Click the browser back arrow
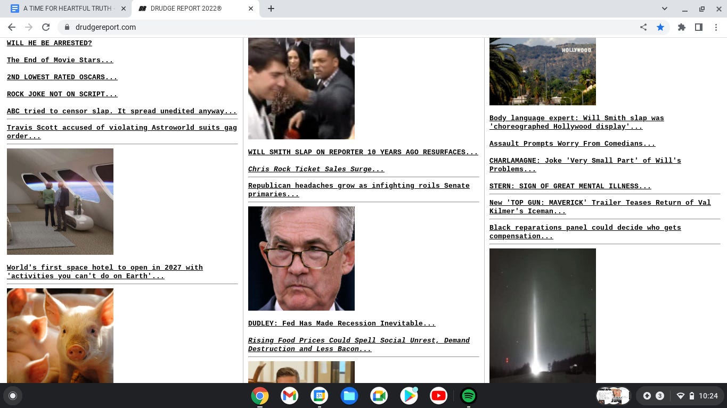The height and width of the screenshot is (408, 727). [12, 27]
